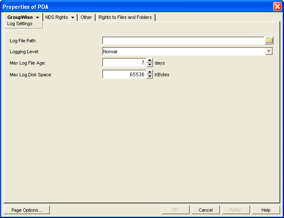Click the Log Settings subpage label
This screenshot has height=218, width=284.
(20, 23)
